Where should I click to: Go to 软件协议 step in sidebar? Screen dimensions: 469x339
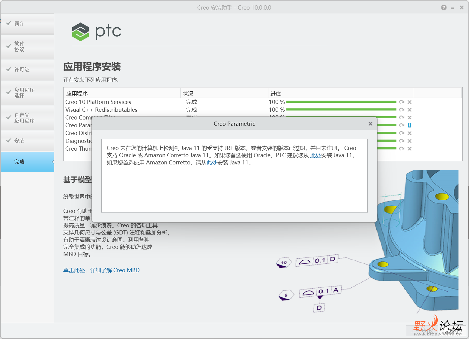point(27,47)
